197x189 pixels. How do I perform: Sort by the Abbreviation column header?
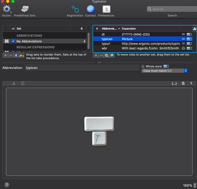click(111, 29)
